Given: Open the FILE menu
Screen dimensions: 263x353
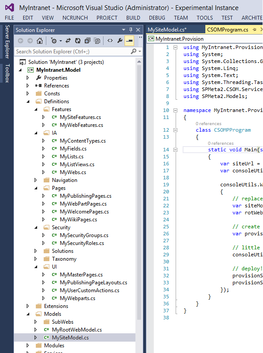Looking at the screenshot, I should (x=10, y=18).
